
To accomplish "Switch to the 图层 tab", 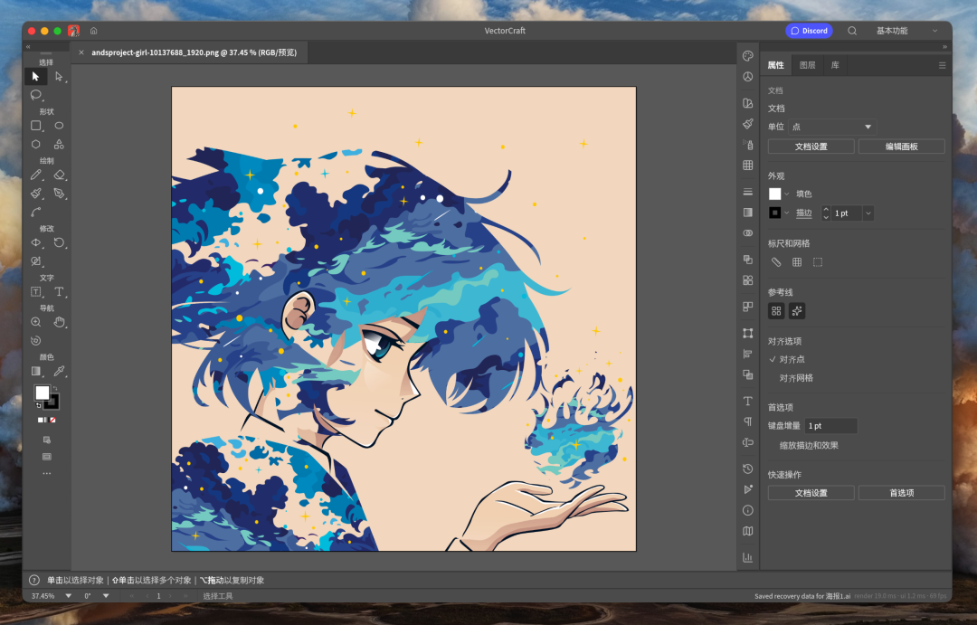I will point(808,65).
